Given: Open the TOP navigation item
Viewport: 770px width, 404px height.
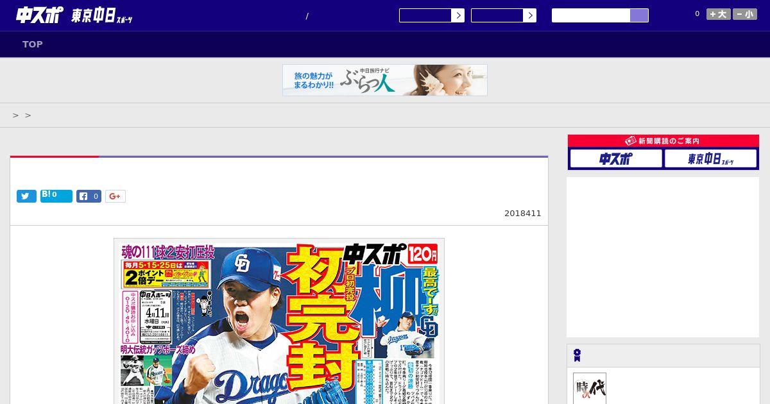Looking at the screenshot, I should pos(33,44).
